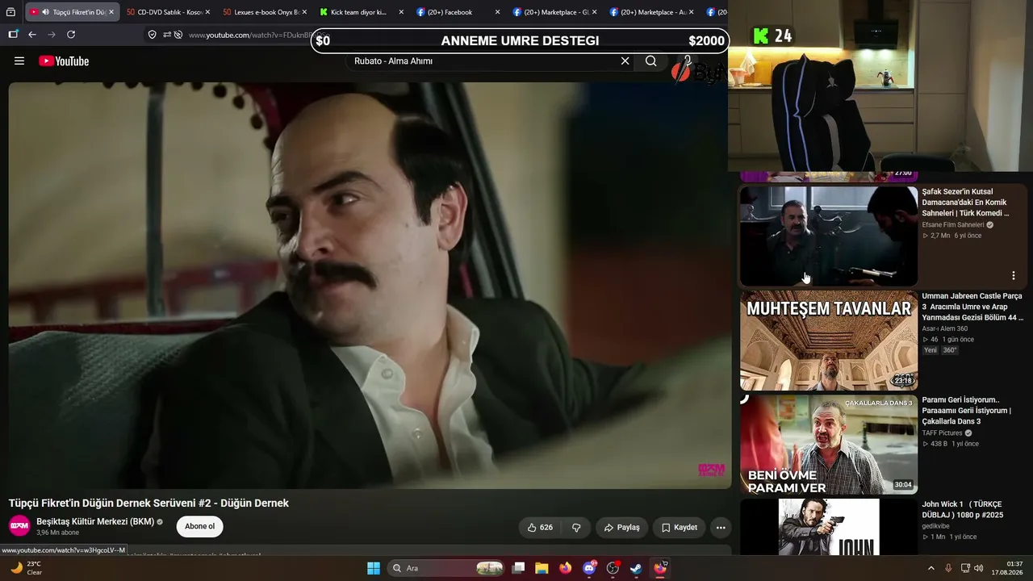The width and height of the screenshot is (1033, 581).
Task: Open options menu for Şafak Sezer video
Action: click(x=1014, y=276)
